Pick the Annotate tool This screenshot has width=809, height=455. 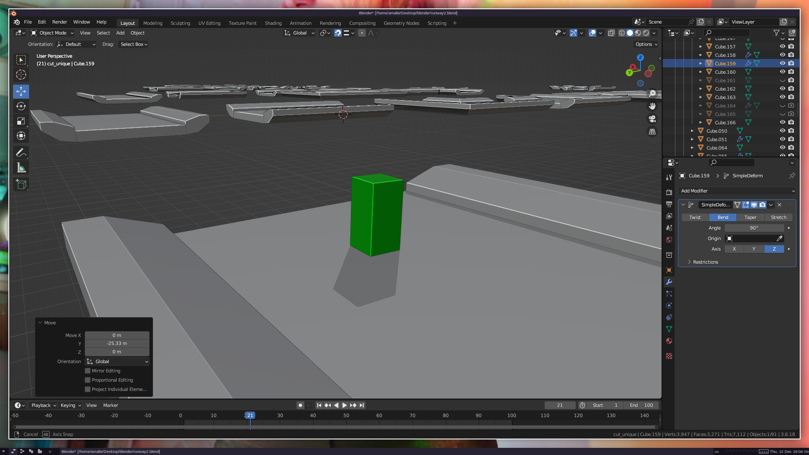(21, 153)
